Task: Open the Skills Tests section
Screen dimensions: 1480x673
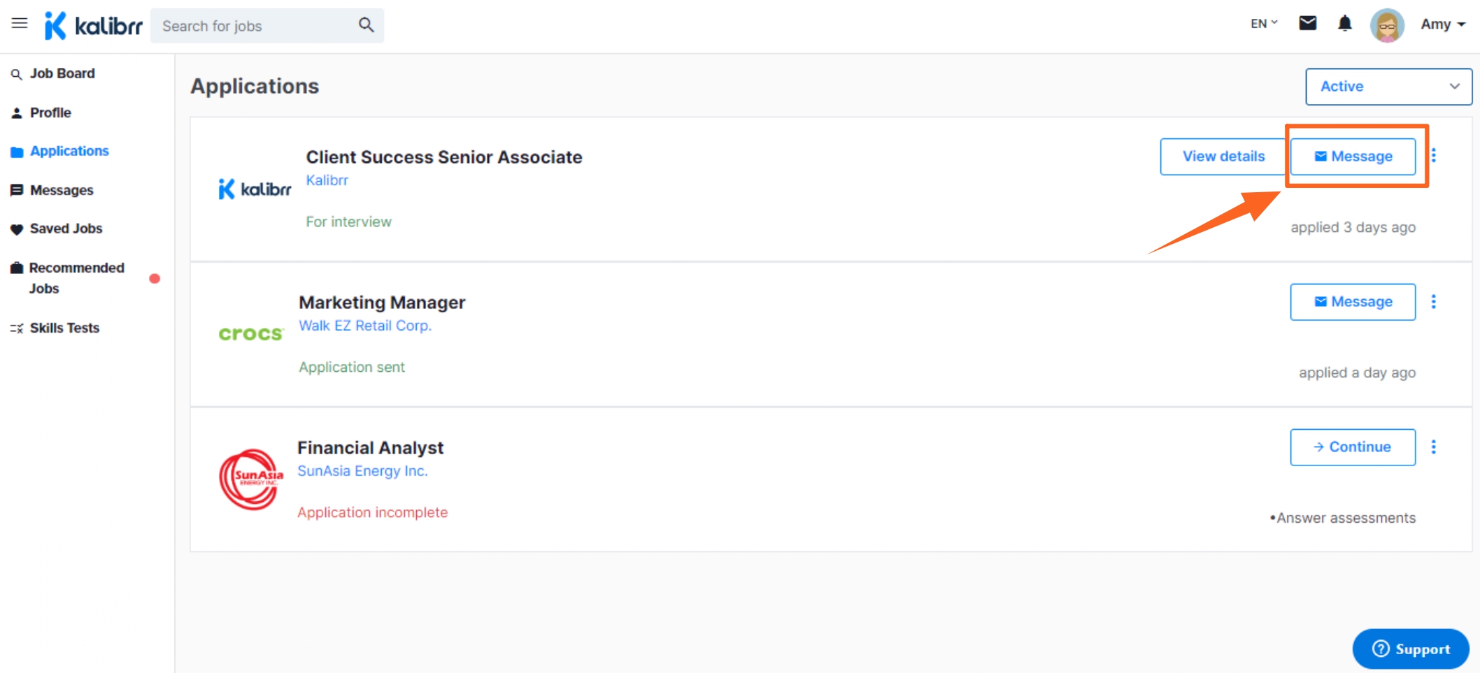Action: (64, 328)
